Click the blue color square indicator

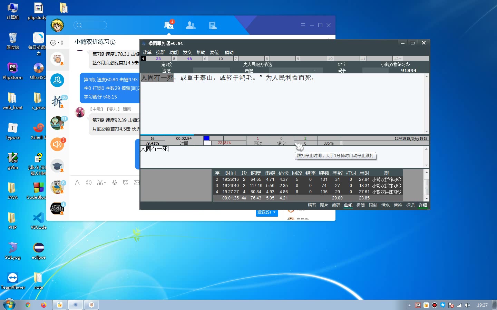click(x=207, y=138)
